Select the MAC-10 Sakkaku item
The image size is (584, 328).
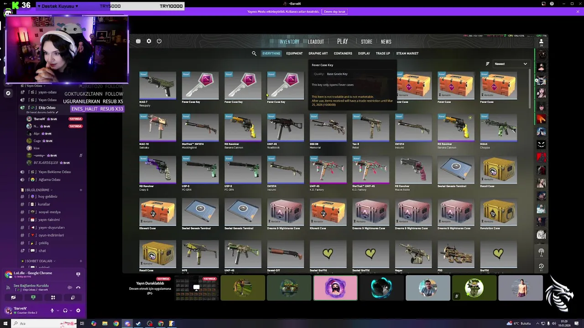(157, 131)
